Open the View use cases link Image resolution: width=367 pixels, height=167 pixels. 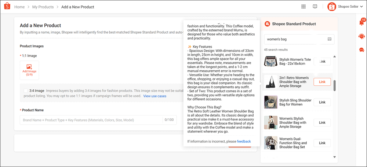point(155,96)
